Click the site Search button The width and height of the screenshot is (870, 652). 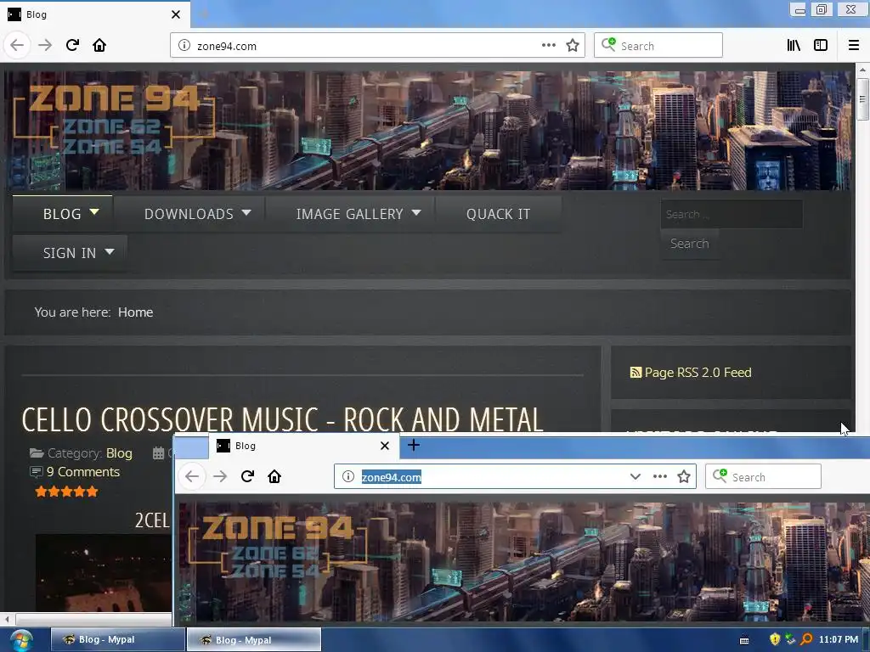click(x=690, y=244)
